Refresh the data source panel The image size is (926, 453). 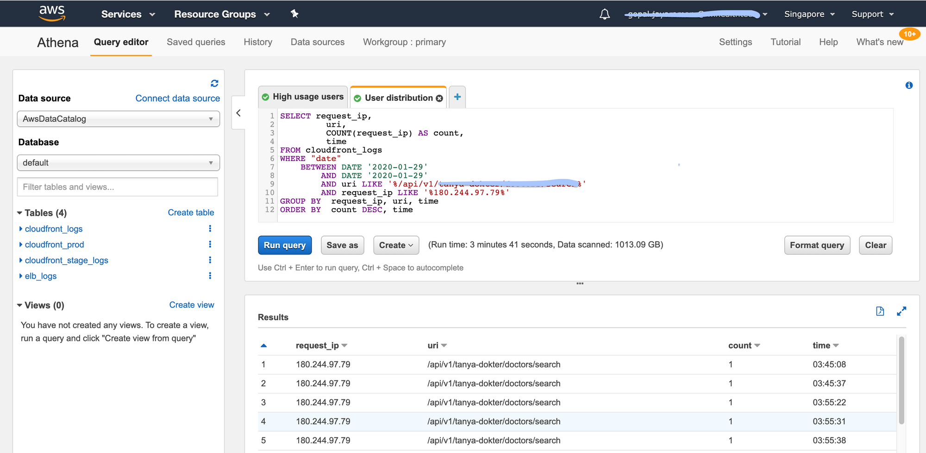(x=214, y=83)
